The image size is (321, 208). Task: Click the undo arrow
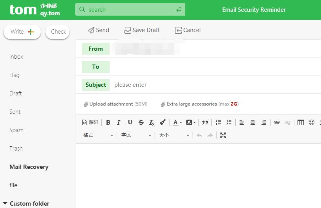tap(199, 135)
